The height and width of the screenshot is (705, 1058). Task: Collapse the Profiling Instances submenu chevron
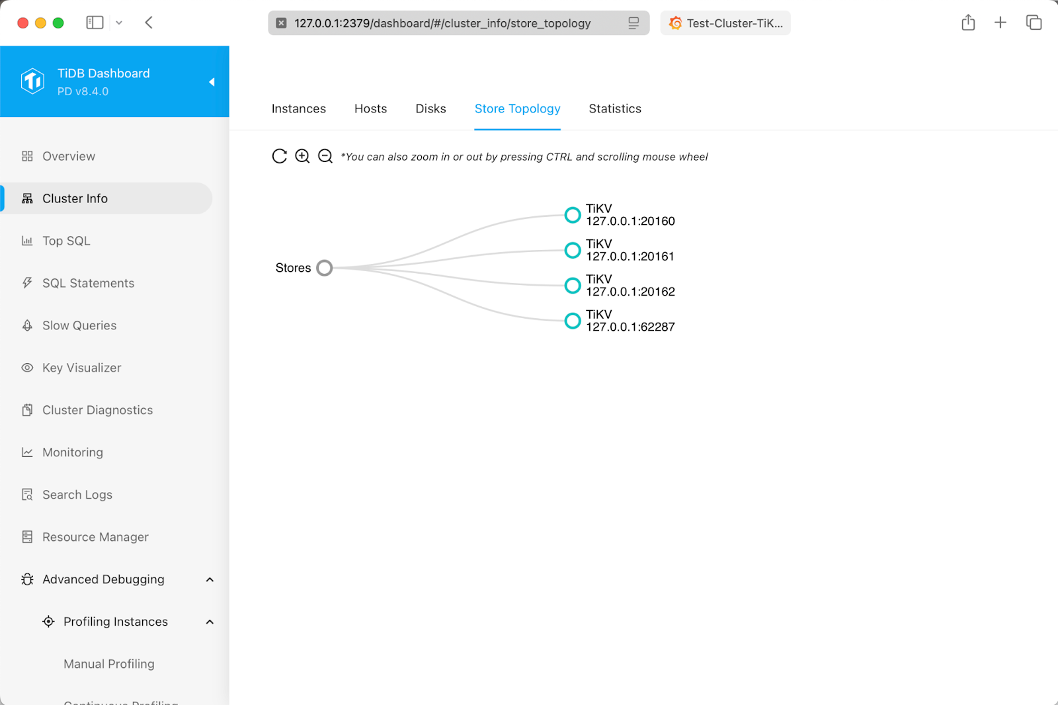210,622
